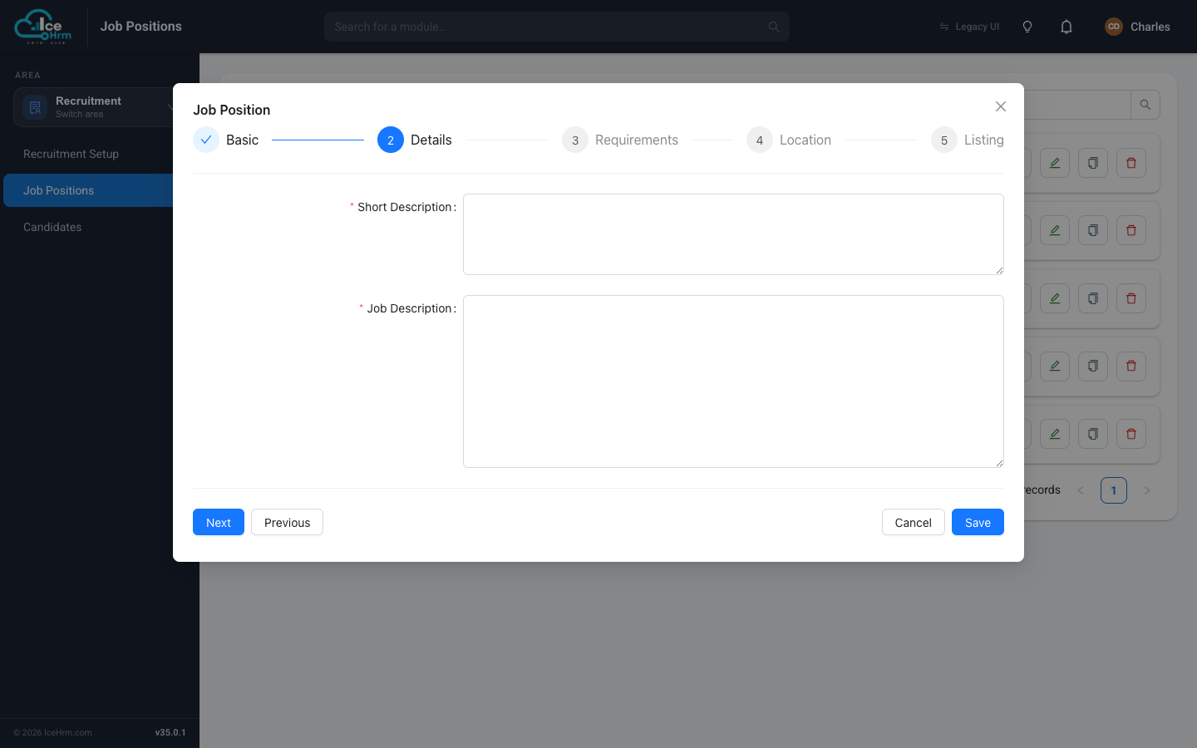Click the table search magnifier button
Image resolution: width=1197 pixels, height=748 pixels.
coord(1145,105)
